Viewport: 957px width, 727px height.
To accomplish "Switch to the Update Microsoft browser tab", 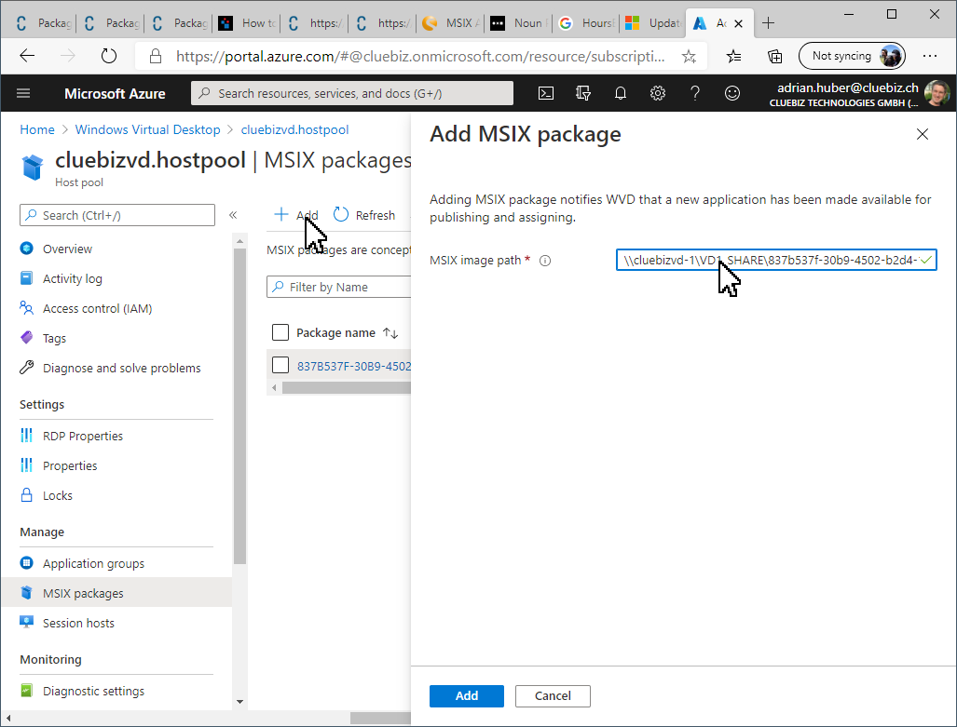I will [x=655, y=23].
